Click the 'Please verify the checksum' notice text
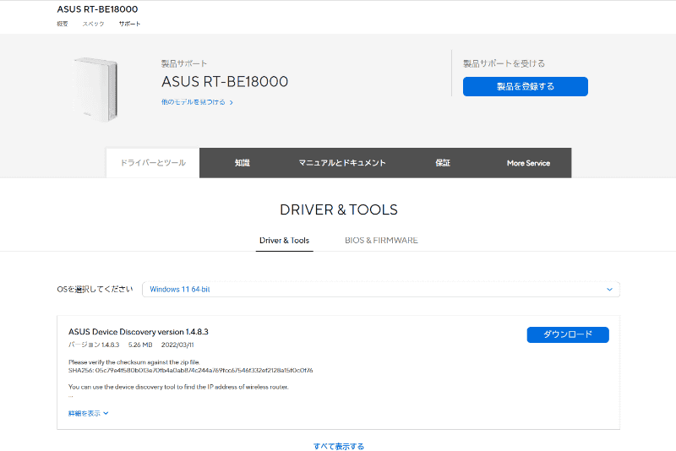Screen dimensions: 676x451 tap(134, 362)
